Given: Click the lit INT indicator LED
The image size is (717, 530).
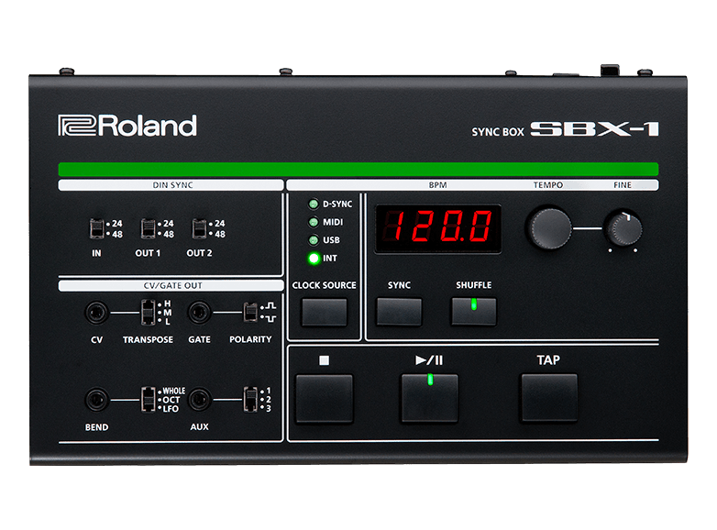Looking at the screenshot, I should 314,259.
